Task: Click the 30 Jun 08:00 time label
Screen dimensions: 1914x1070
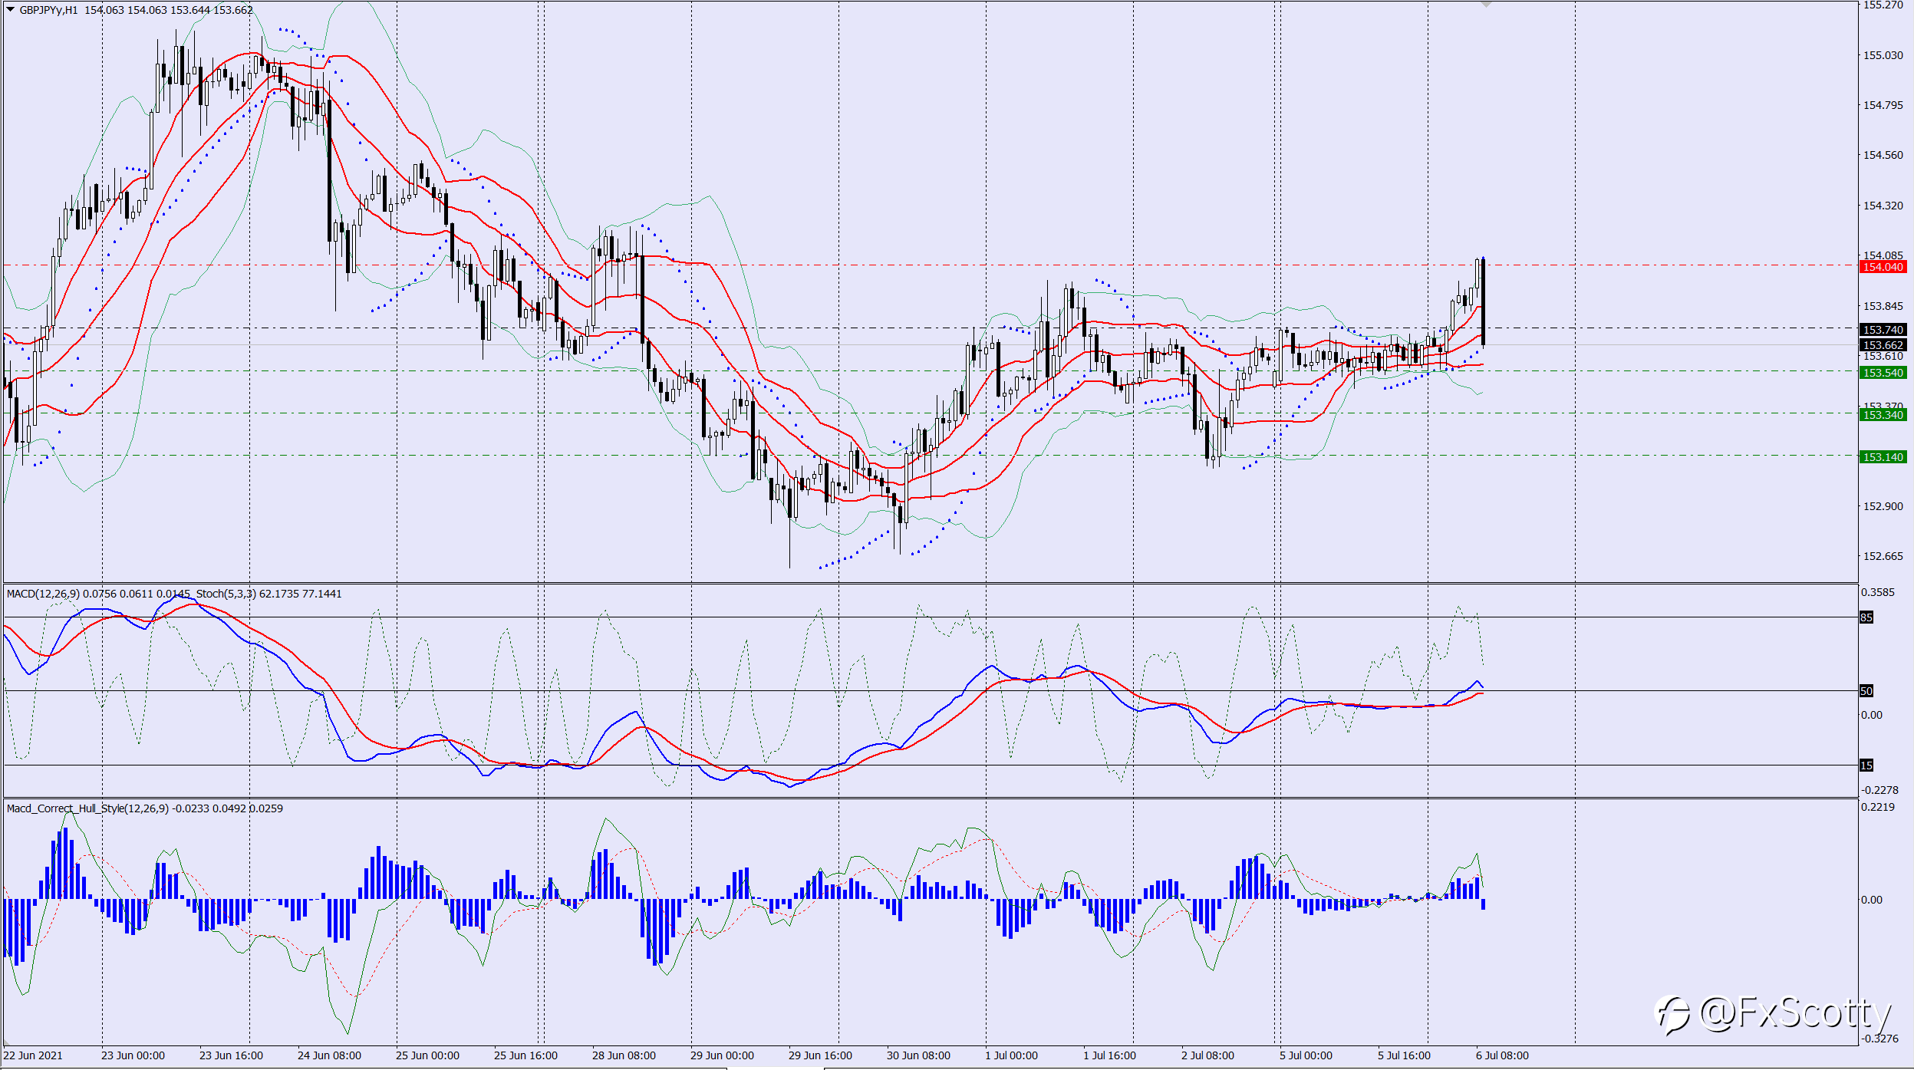Action: tap(918, 1055)
